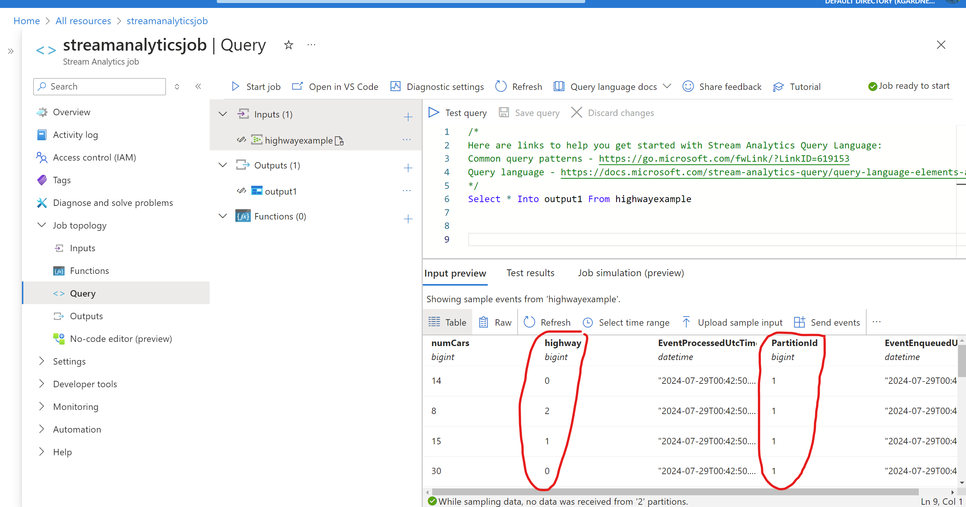Switch to Job simulation (preview) tab
This screenshot has width=966, height=507.
pos(631,273)
